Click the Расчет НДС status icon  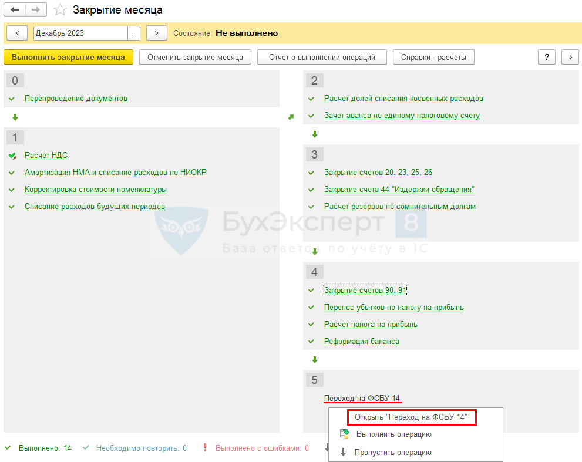tap(13, 156)
